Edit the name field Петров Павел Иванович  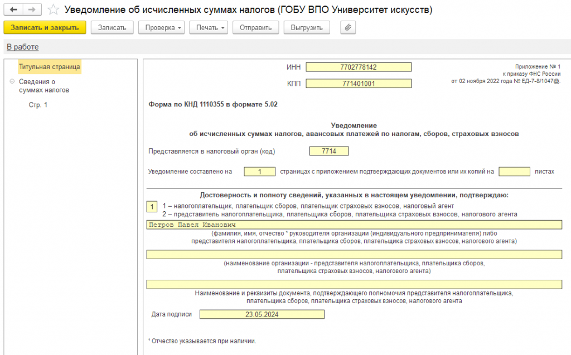(x=354, y=225)
